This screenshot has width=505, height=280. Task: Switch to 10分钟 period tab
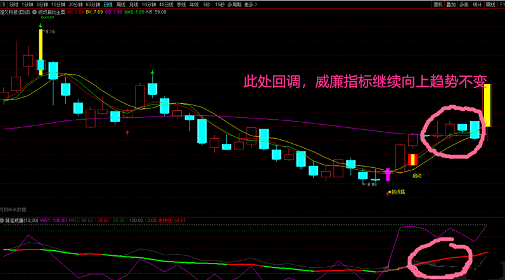pos(149,4)
